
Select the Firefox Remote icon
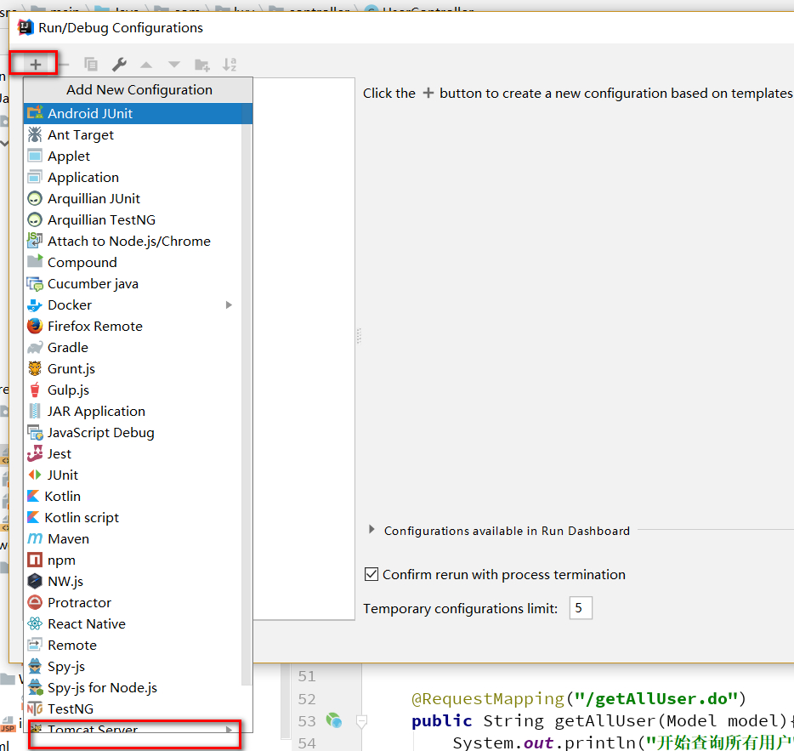point(35,326)
